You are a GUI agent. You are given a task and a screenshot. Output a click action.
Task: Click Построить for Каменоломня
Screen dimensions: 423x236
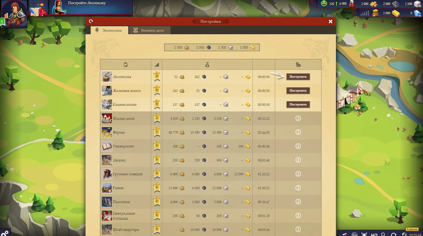coord(298,104)
